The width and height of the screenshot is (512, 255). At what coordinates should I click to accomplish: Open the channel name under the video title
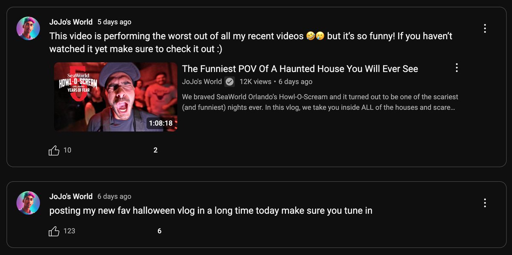pyautogui.click(x=202, y=82)
